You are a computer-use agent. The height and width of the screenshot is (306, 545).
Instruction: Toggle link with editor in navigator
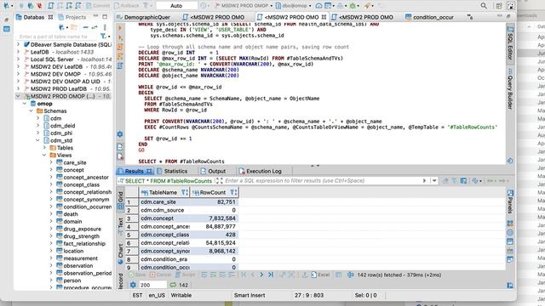(95, 27)
